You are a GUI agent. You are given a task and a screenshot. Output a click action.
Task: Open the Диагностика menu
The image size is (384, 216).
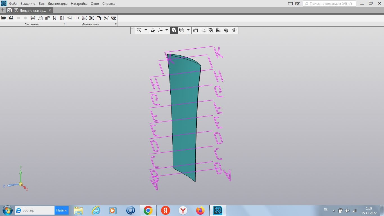pos(58,4)
